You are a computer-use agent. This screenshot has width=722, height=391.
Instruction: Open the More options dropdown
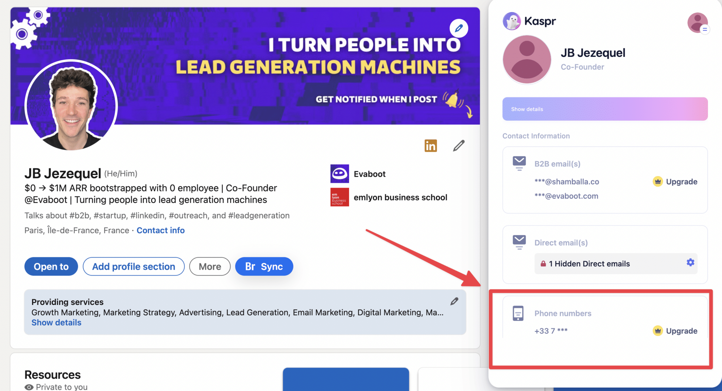click(209, 266)
